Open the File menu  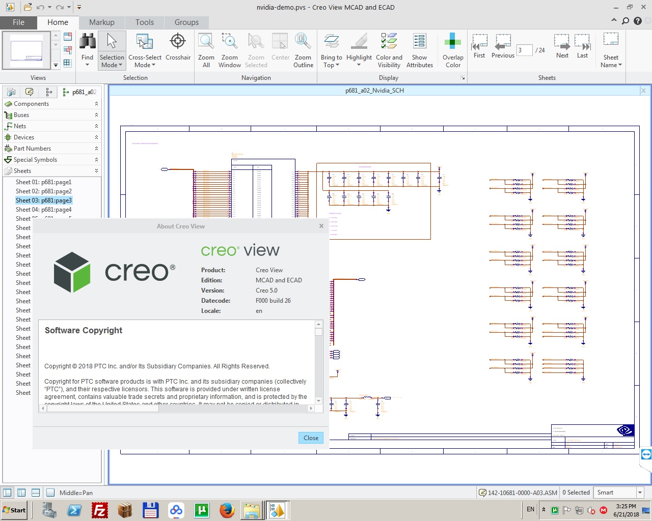click(18, 22)
